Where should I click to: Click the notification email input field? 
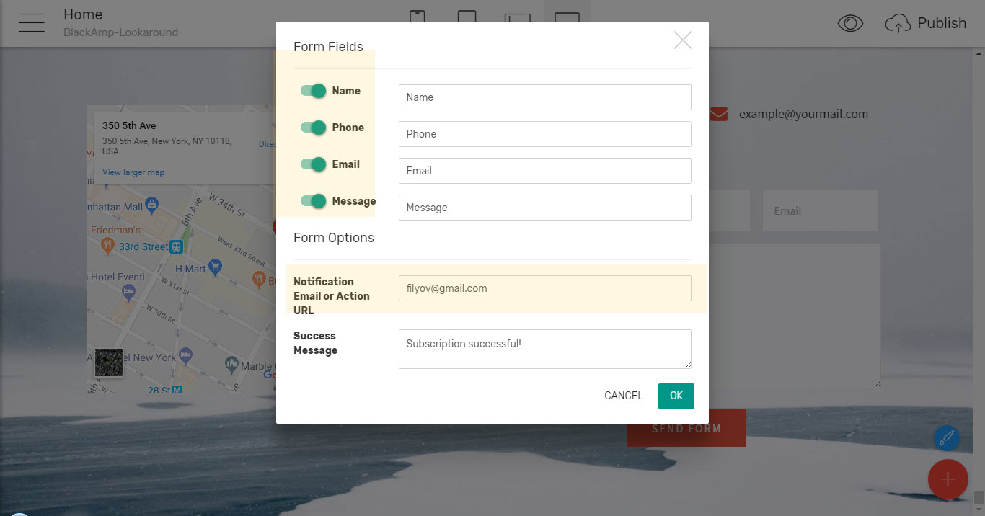(544, 288)
